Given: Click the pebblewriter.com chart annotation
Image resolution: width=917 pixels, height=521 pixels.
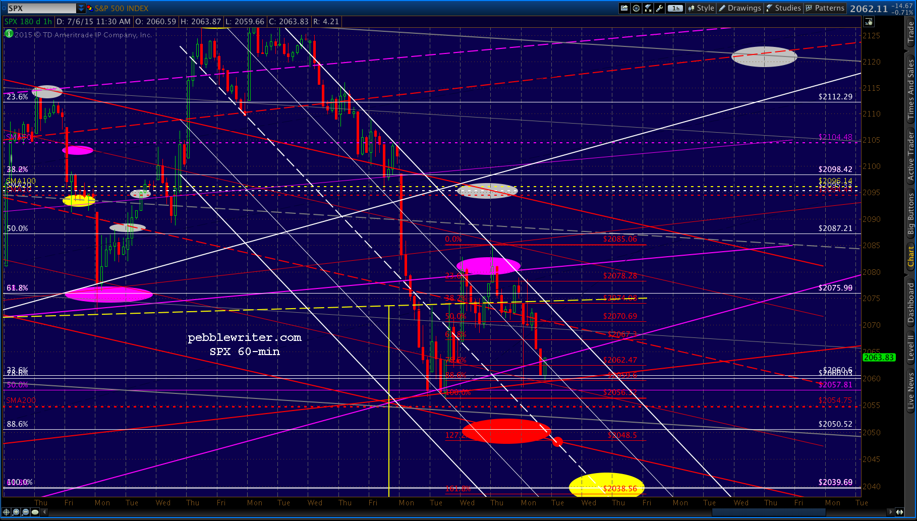Looking at the screenshot, I should pos(245,337).
